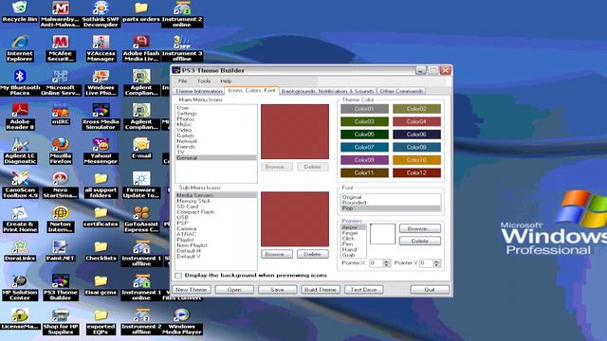Viewport: 607px width, 341px height.
Task: Switch to Backgrounds, Notification, & Sounds tab
Action: pyautogui.click(x=327, y=91)
